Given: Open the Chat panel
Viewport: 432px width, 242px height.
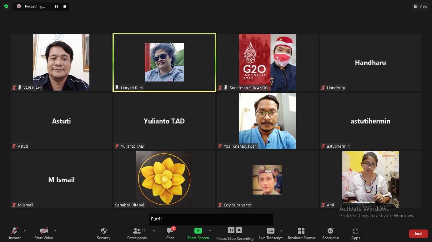Looking at the screenshot, I should coord(170,233).
